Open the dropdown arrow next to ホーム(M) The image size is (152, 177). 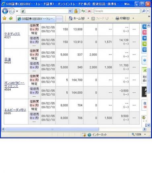(x=88, y=18)
